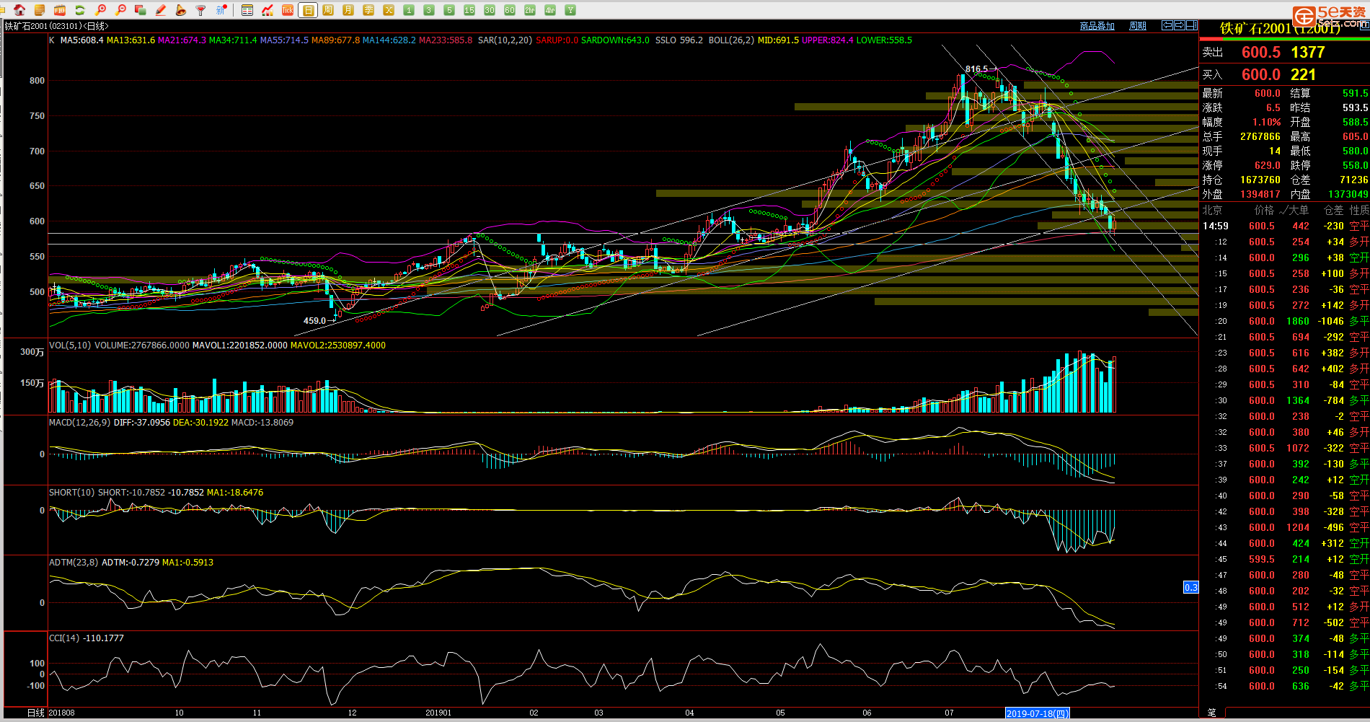Select the red pencil drawing tool
Viewport: 1370px width, 722px height.
point(161,10)
